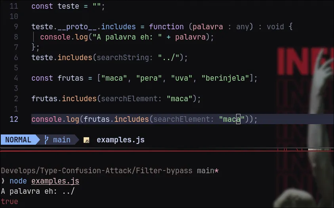
Task: Click the 'true' output in terminal
Action: tap(10, 201)
